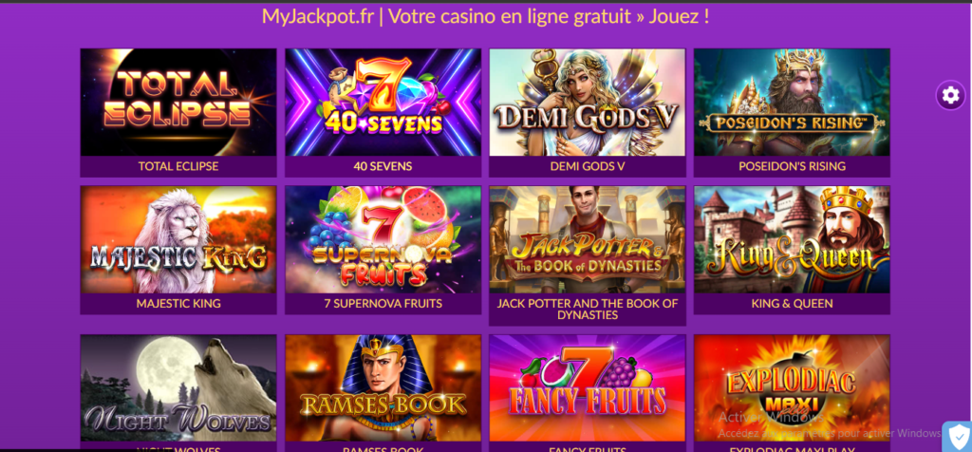
Task: Click the MyJackpot.fr heading link
Action: click(485, 16)
